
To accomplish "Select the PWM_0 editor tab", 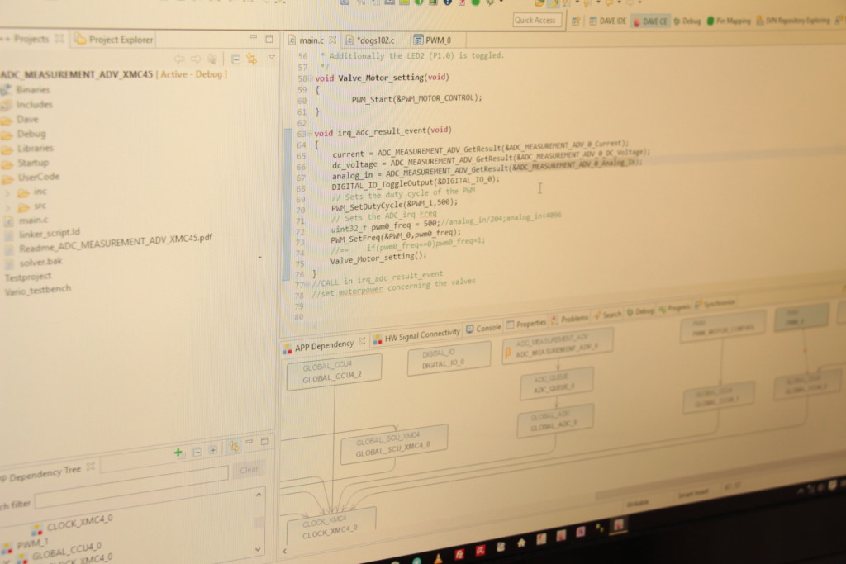I will [437, 40].
